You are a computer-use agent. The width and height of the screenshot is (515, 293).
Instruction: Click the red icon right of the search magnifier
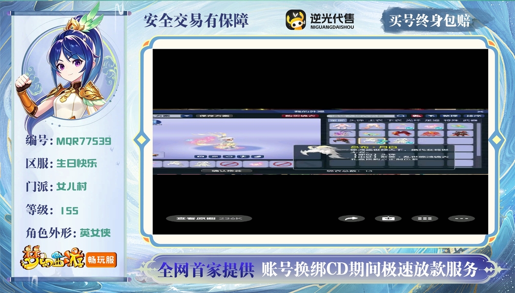tap(417, 116)
